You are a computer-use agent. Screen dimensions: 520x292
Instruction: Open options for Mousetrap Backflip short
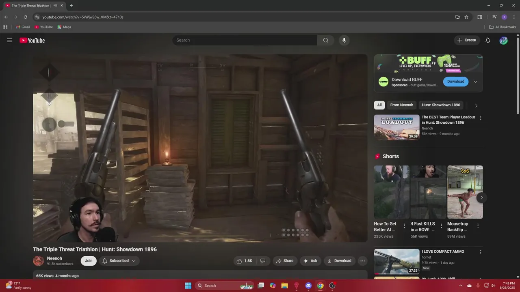(478, 226)
